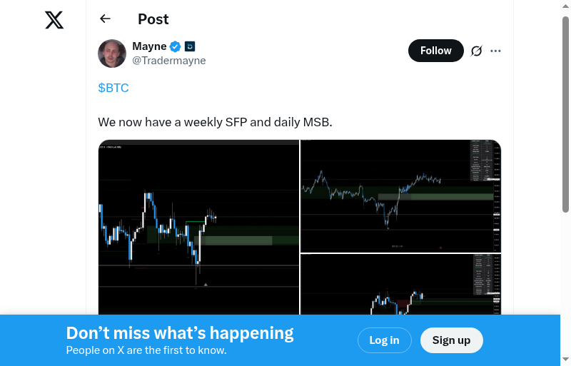This screenshot has height=366, width=571.
Task: Open the large left chart image
Action: (x=198, y=227)
